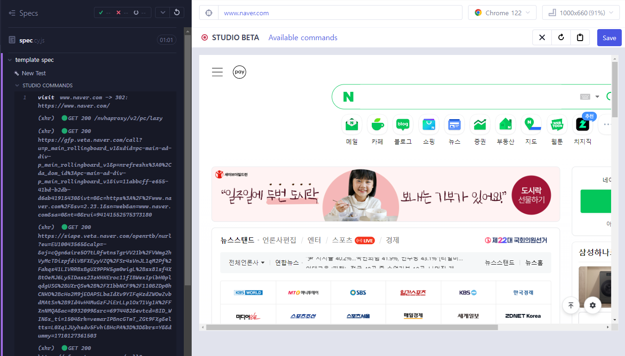Switch to 엔터 tab

[x=314, y=240]
